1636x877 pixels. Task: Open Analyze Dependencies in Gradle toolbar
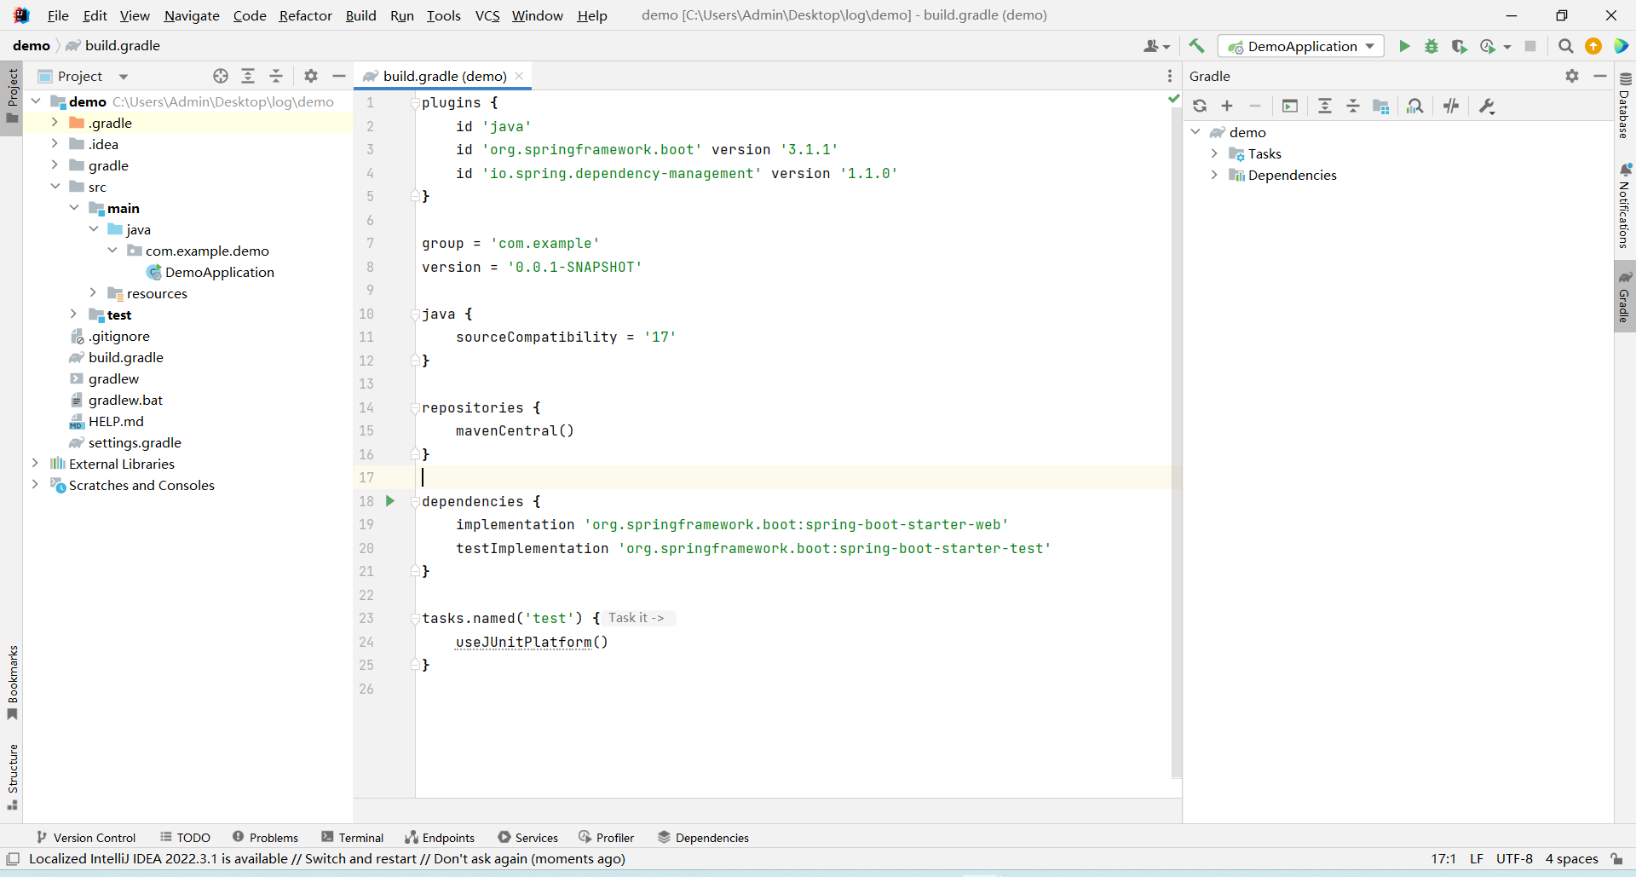click(x=1415, y=106)
